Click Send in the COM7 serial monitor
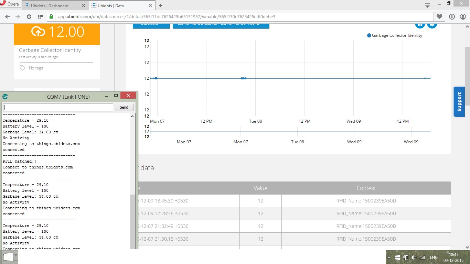 point(124,107)
